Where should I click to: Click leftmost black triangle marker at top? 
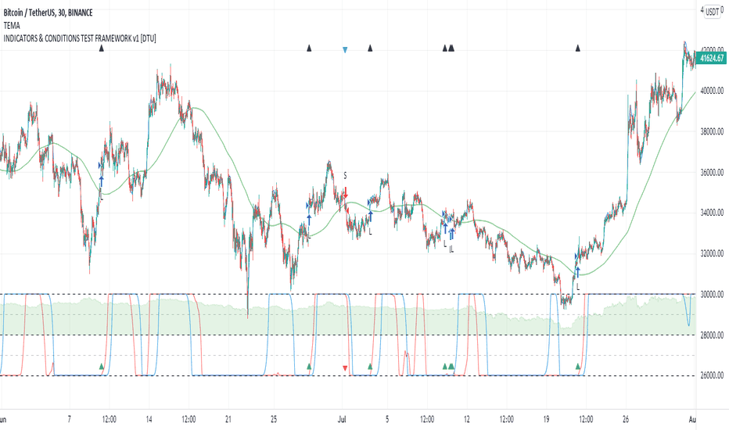coord(102,48)
